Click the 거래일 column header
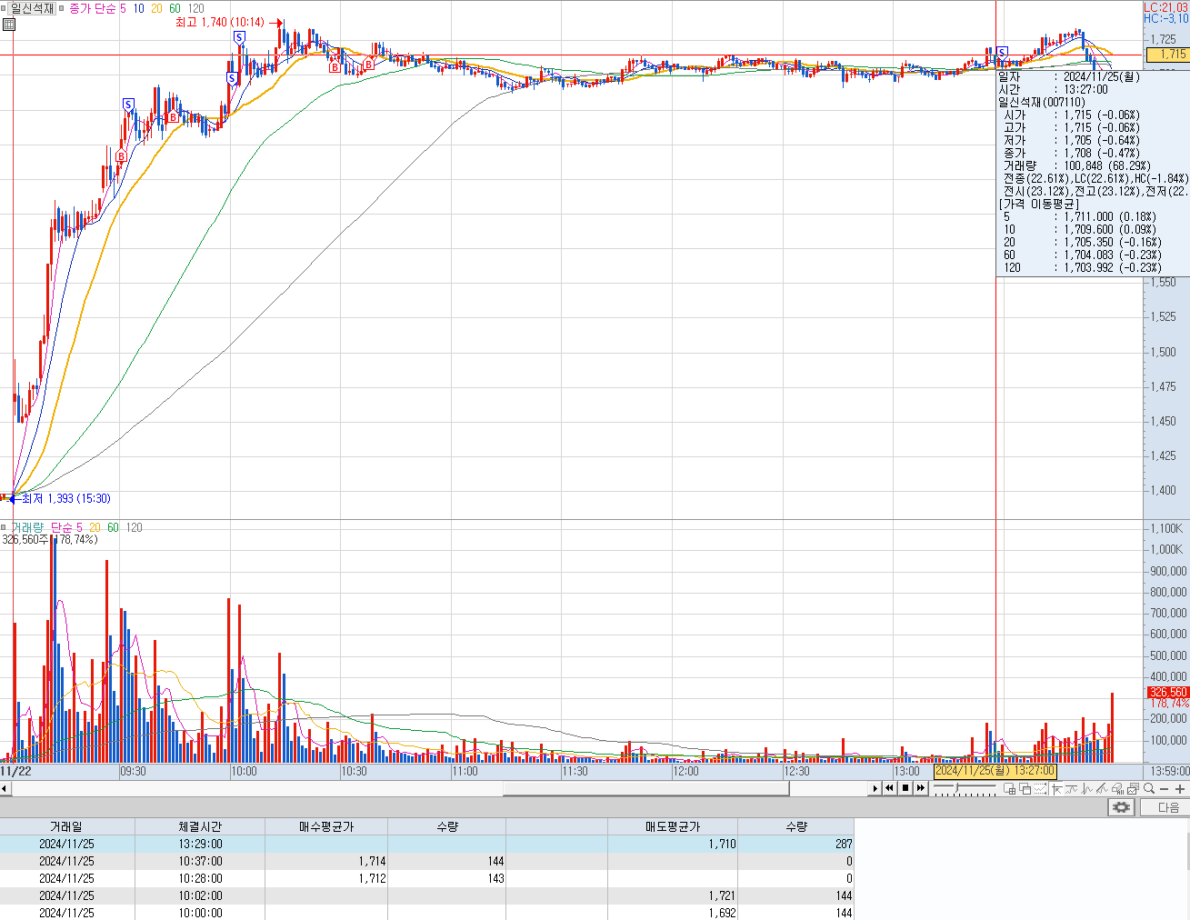 66,826
